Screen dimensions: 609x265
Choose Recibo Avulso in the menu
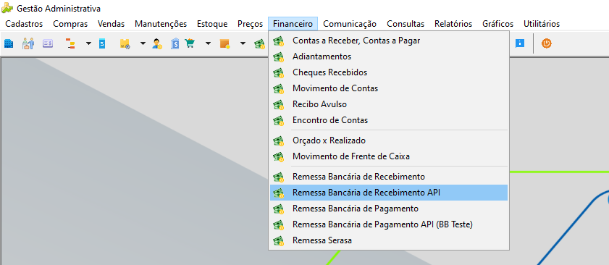[x=389, y=104]
